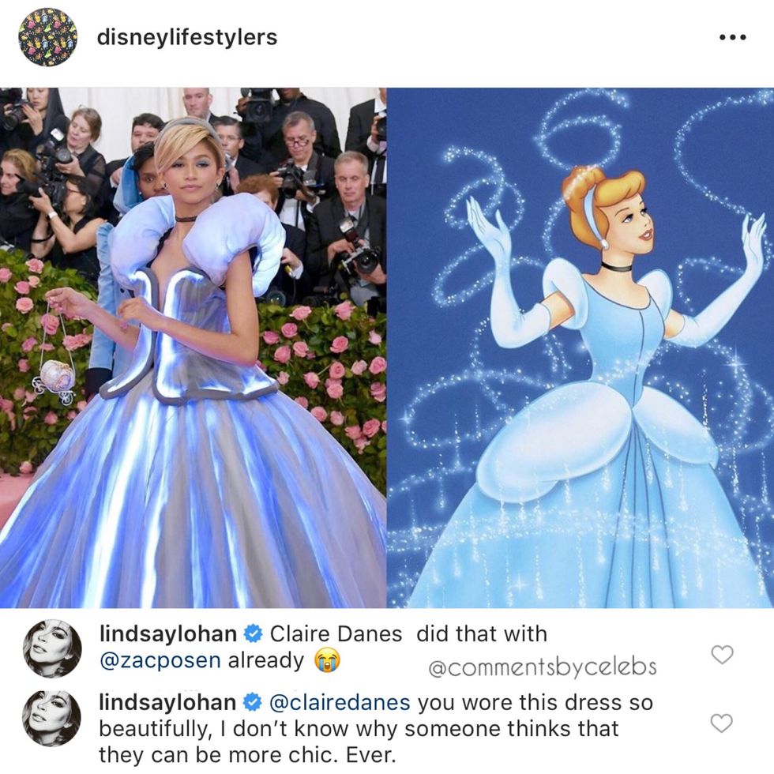Image resolution: width=774 pixels, height=774 pixels.
Task: Tap the red carpet photo on the left
Action: [193, 348]
